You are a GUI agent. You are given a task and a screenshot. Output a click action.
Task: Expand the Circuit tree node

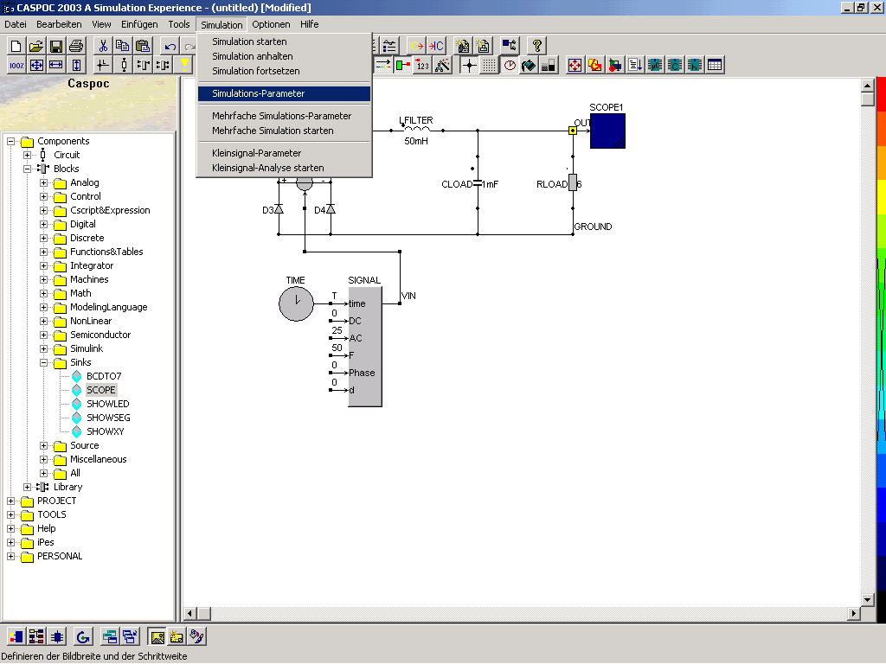27,155
